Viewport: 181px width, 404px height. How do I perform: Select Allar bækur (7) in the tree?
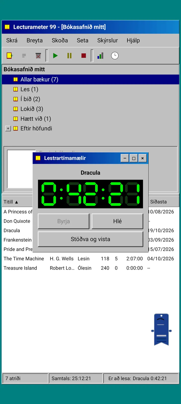click(90, 79)
